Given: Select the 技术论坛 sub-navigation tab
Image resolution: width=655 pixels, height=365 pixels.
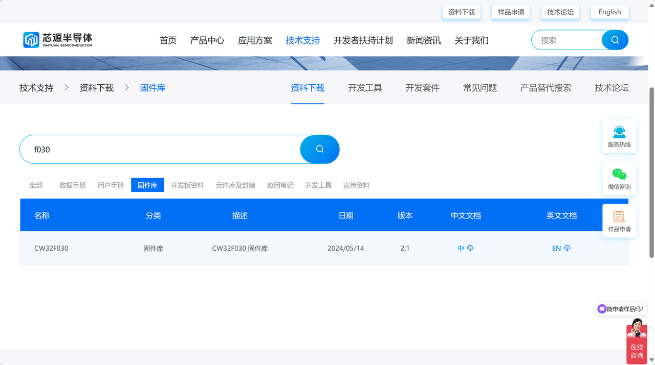Looking at the screenshot, I should click(x=612, y=88).
